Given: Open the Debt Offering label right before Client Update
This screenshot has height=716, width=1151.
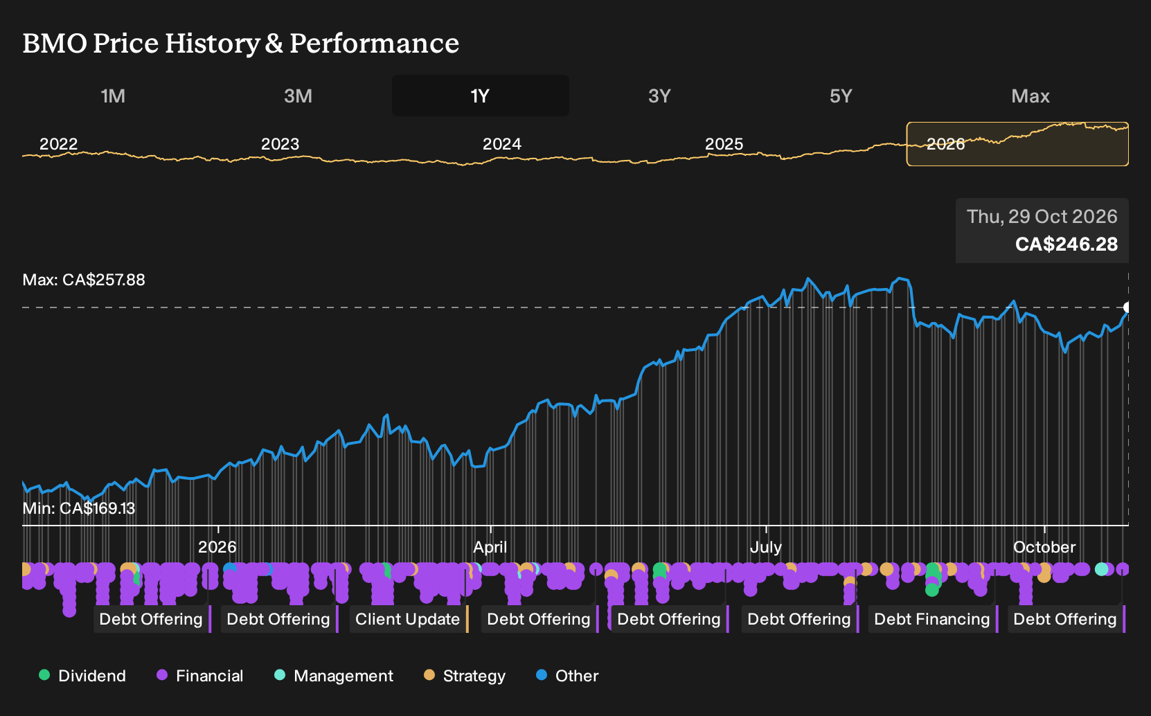Looking at the screenshot, I should 278,619.
